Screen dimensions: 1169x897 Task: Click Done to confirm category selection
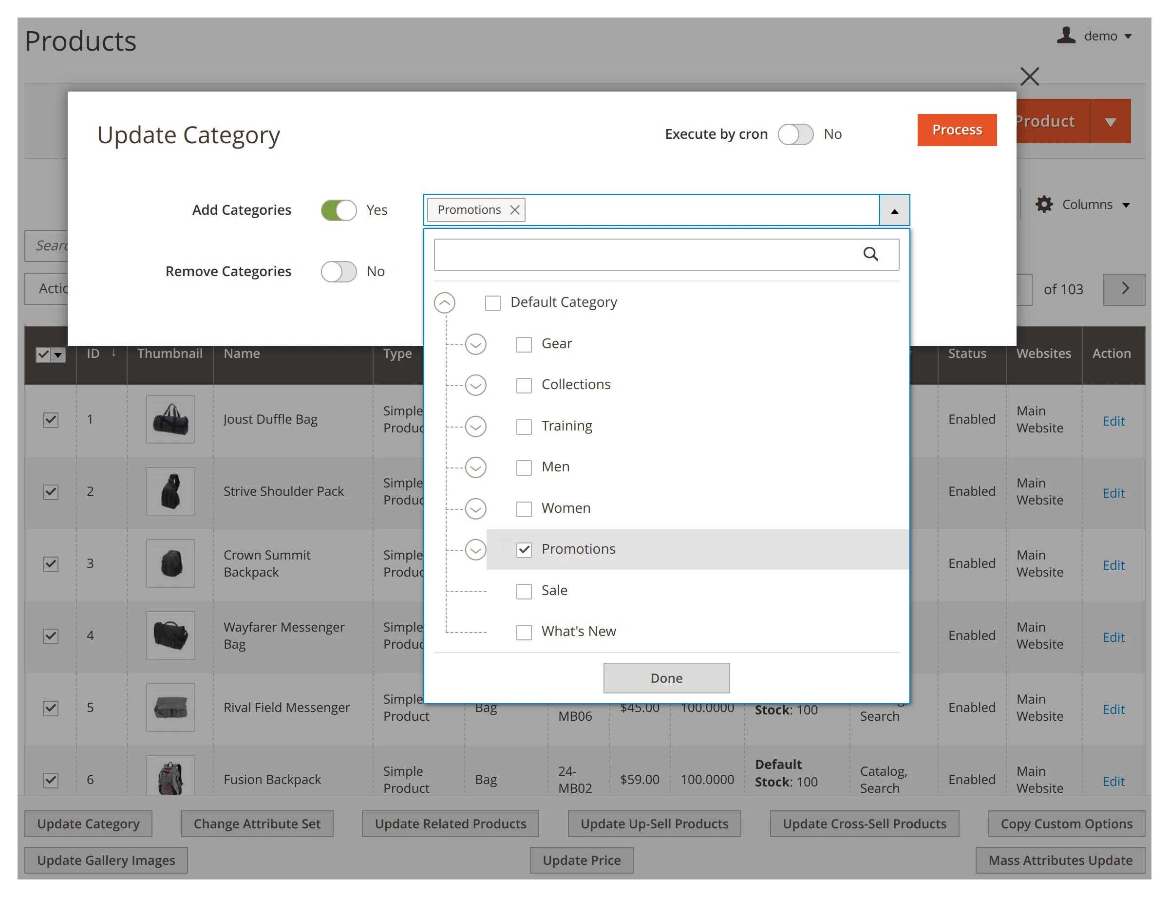(x=666, y=677)
